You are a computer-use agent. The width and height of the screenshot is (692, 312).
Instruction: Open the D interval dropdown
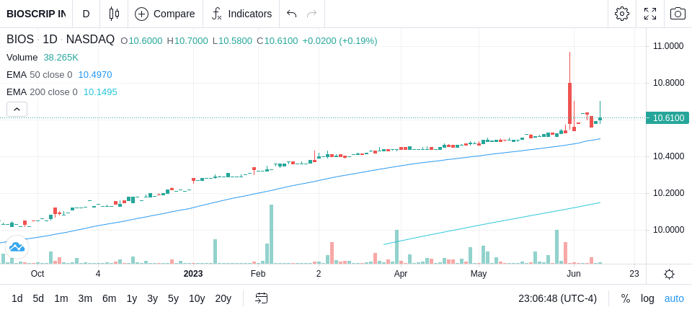pyautogui.click(x=86, y=14)
